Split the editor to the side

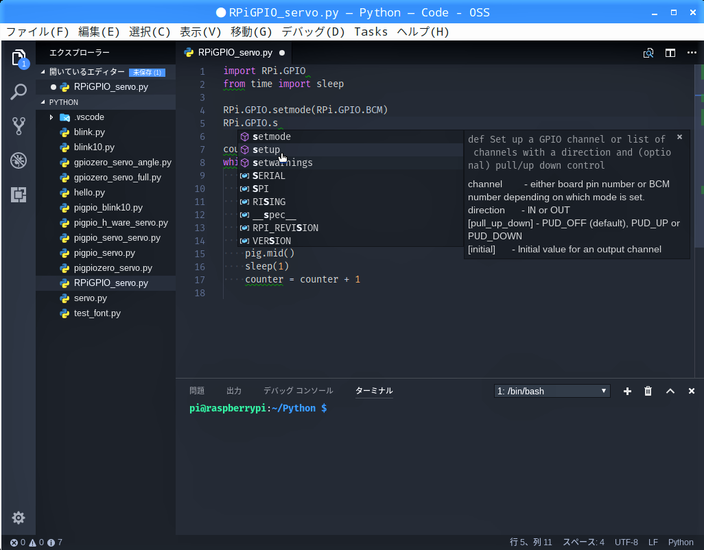pyautogui.click(x=670, y=53)
